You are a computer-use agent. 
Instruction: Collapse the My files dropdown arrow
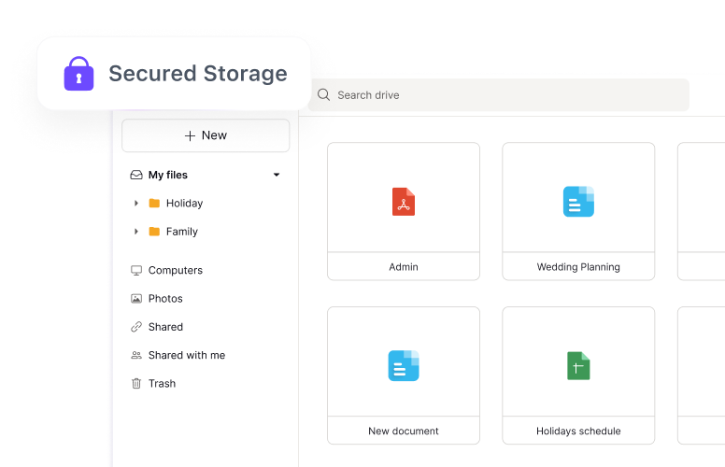[x=277, y=175]
